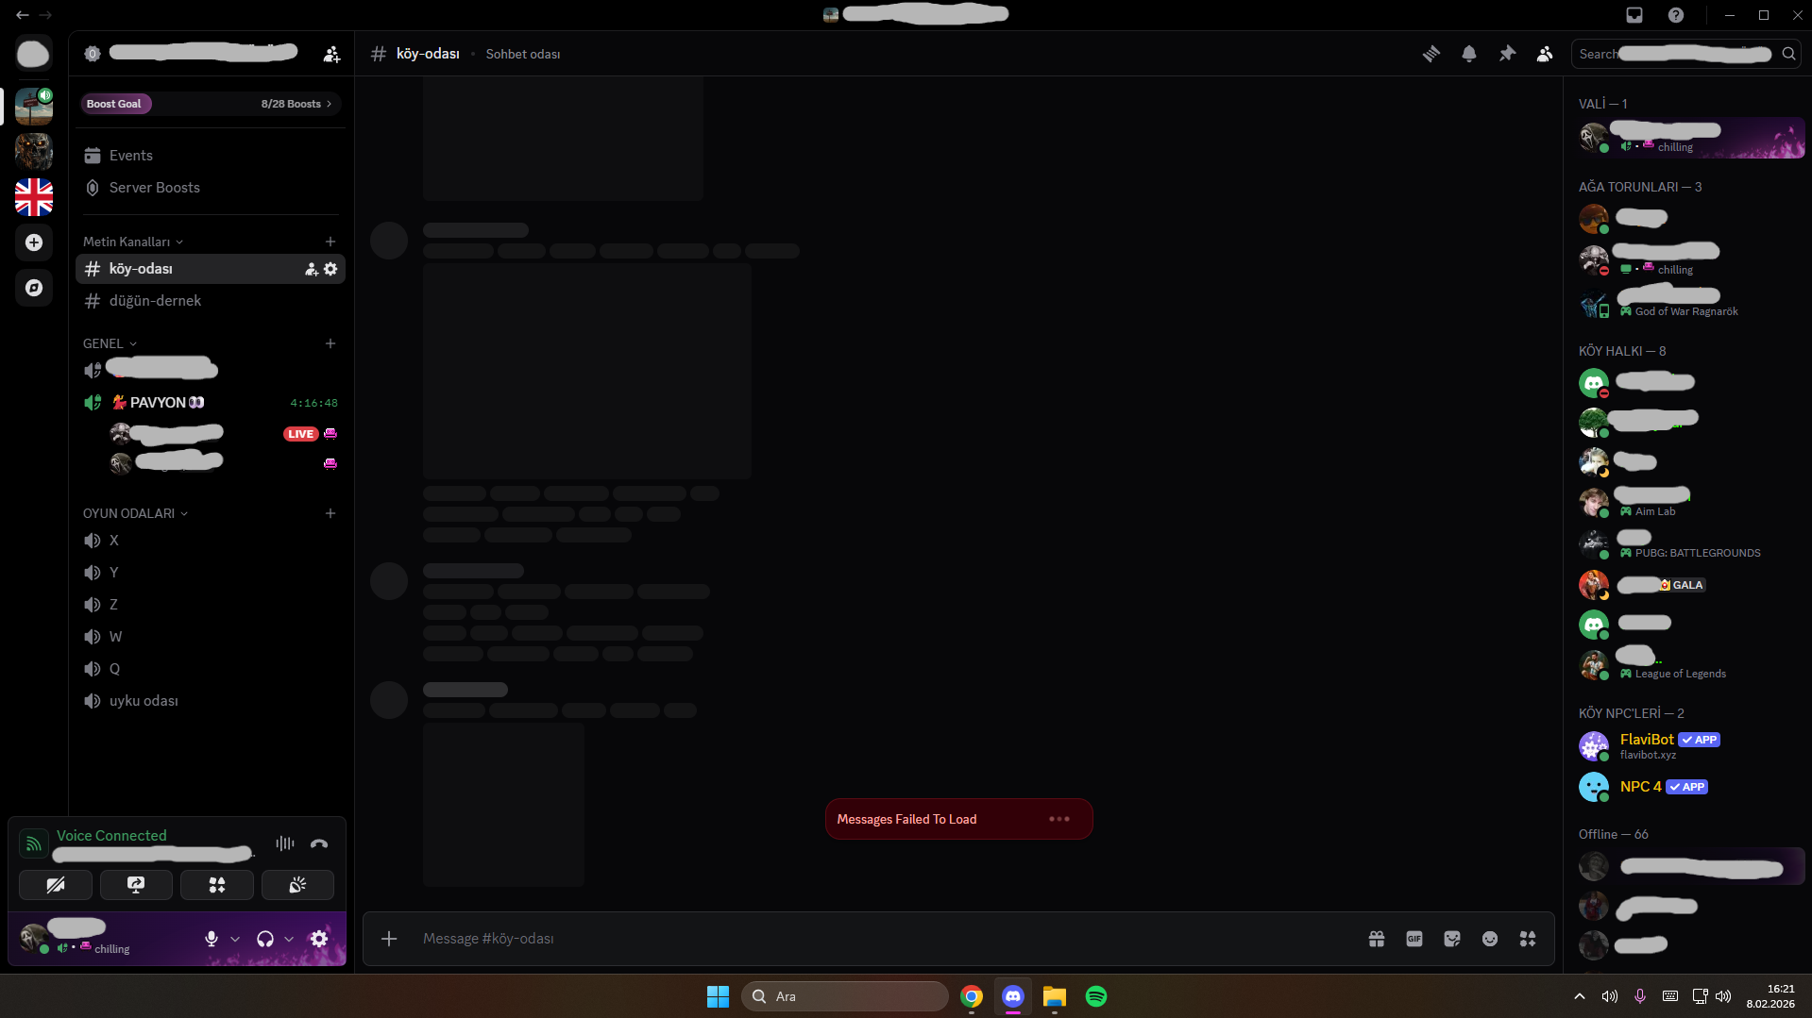This screenshot has height=1018, width=1812.
Task: Add channel to GENEL category
Action: 330,343
